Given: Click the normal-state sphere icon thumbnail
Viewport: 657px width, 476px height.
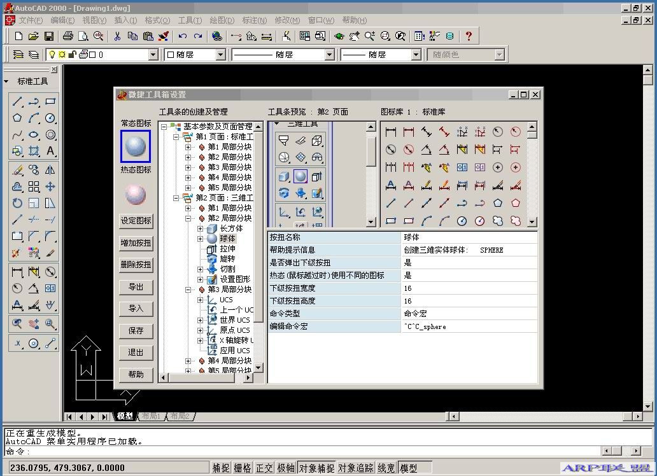Looking at the screenshot, I should click(x=136, y=146).
